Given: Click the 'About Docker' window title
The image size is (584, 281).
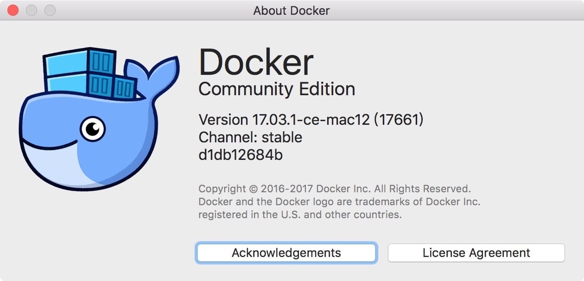Looking at the screenshot, I should point(292,11).
